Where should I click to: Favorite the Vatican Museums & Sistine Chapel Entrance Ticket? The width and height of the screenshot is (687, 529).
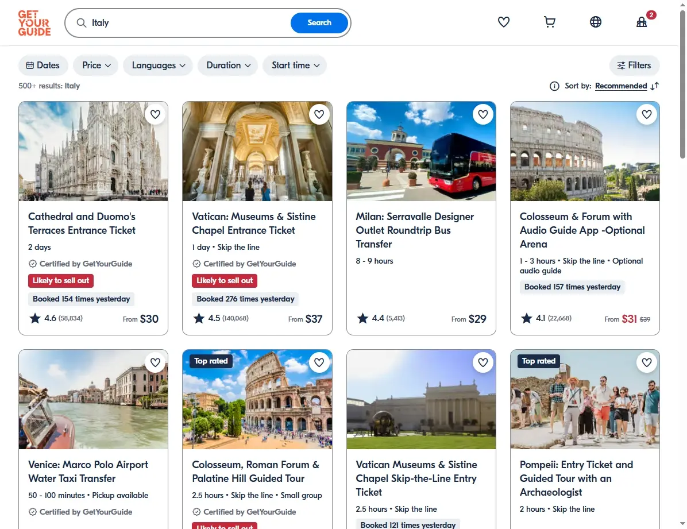click(x=319, y=114)
